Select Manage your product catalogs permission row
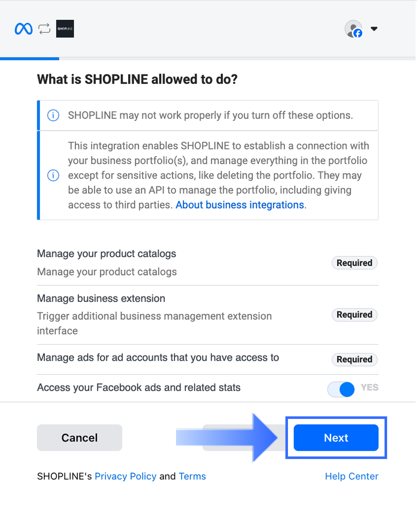 tap(208, 263)
